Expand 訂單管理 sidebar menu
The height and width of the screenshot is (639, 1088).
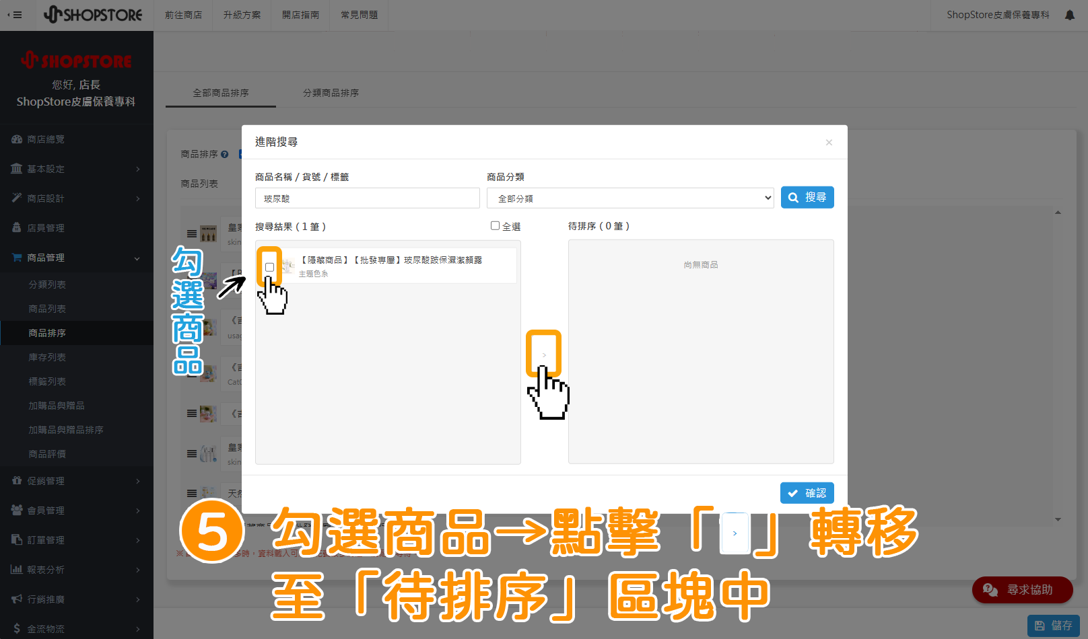click(137, 540)
